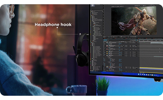Switch to the last composition tab at right
Image resolution: width=163 pixels, height=100 pixels.
tap(158, 38)
